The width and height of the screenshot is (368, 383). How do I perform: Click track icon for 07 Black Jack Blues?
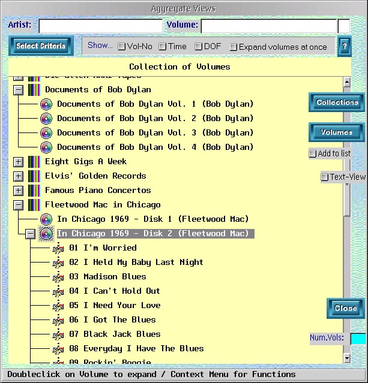[x=58, y=335]
